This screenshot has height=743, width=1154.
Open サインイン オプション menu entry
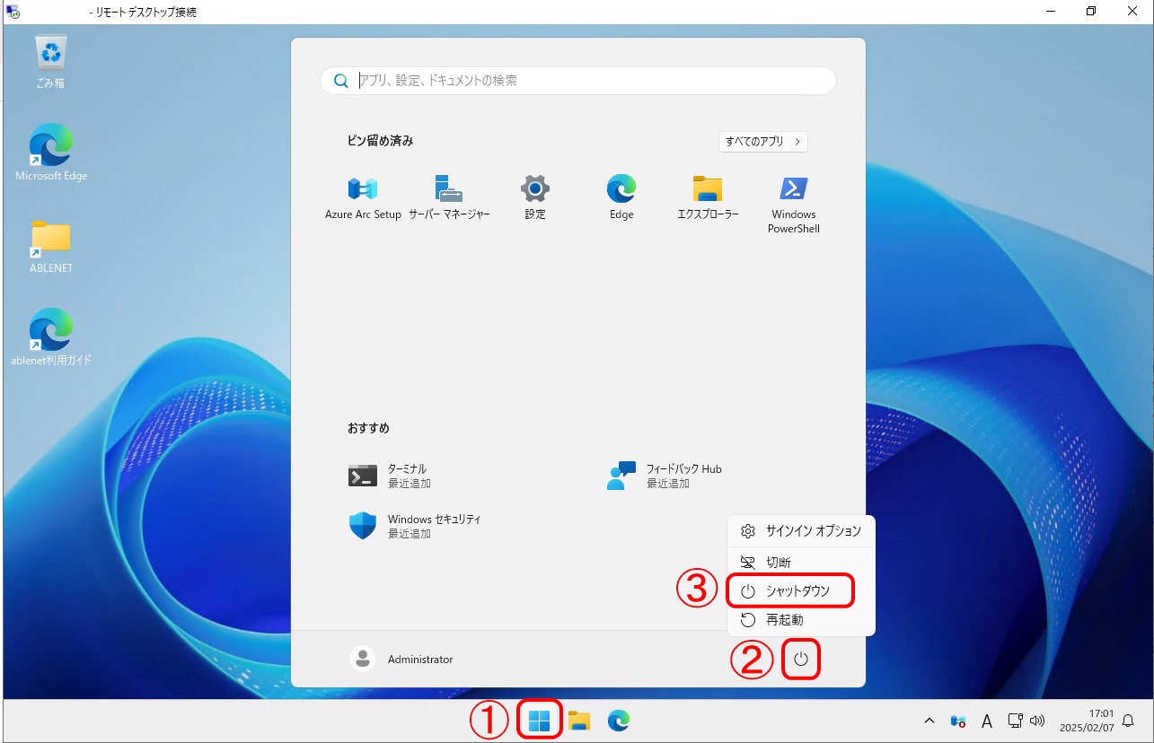[812, 531]
